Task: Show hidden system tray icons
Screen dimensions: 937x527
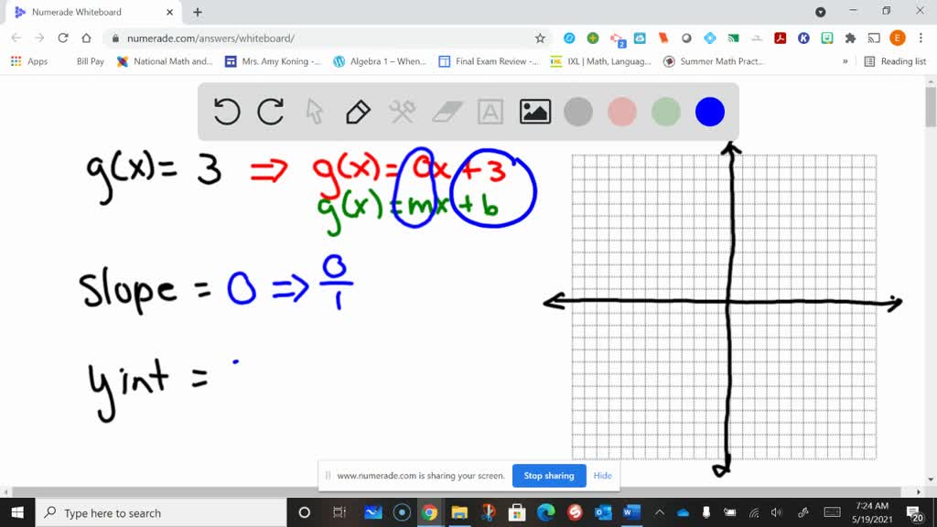Action: coord(660,512)
